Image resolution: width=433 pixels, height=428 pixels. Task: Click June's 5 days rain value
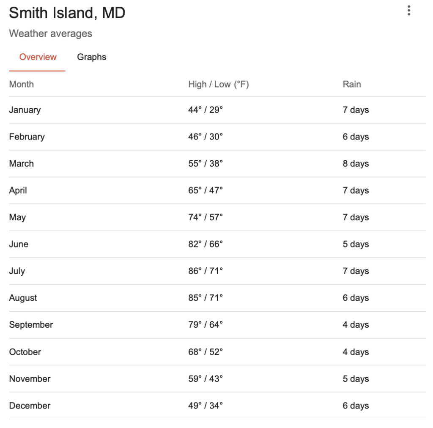[x=356, y=244]
